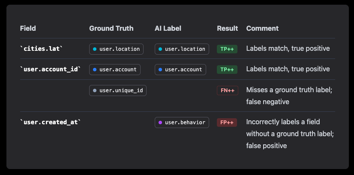Click the Ground Truth user.location tag

(116, 49)
